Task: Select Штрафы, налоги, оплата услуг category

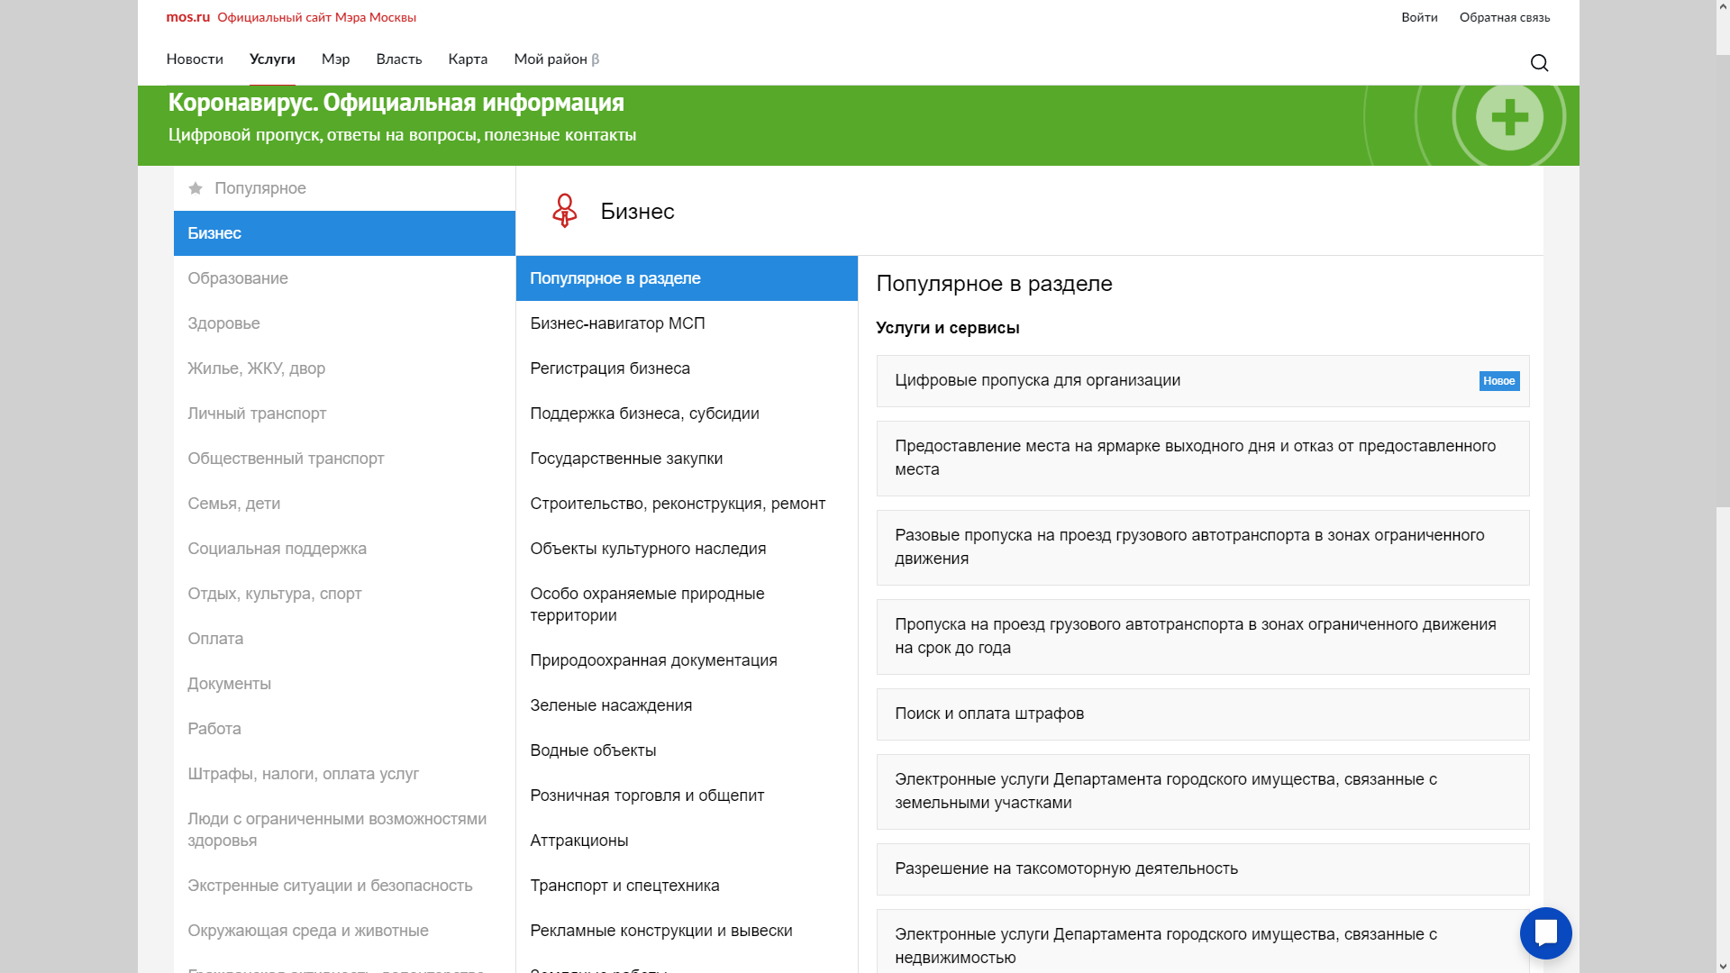Action: point(344,774)
